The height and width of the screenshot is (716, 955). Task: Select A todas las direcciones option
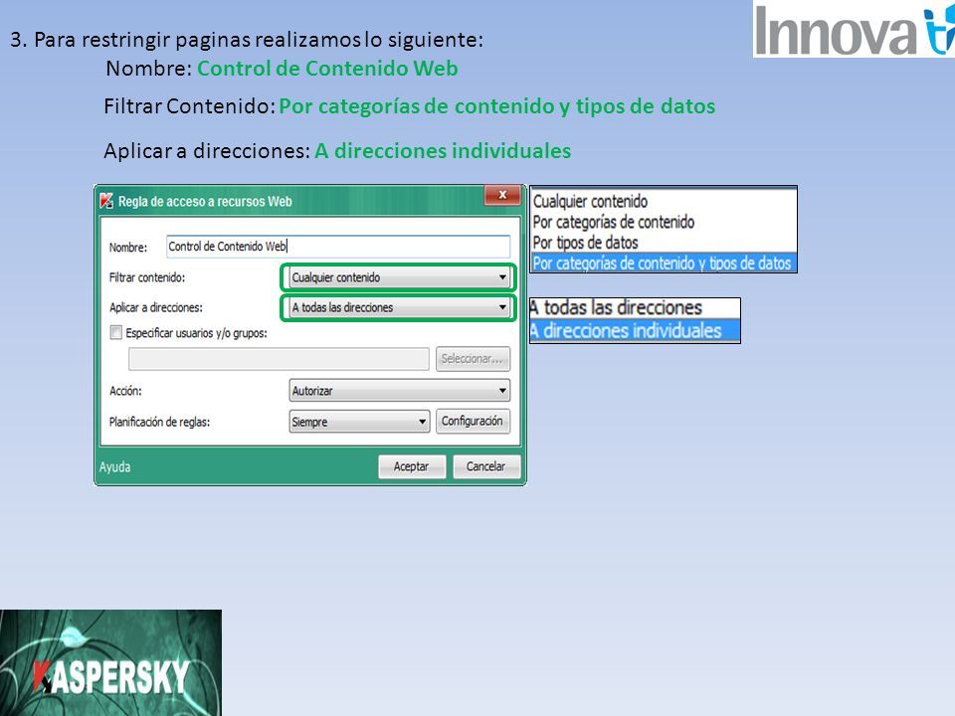[x=635, y=307]
